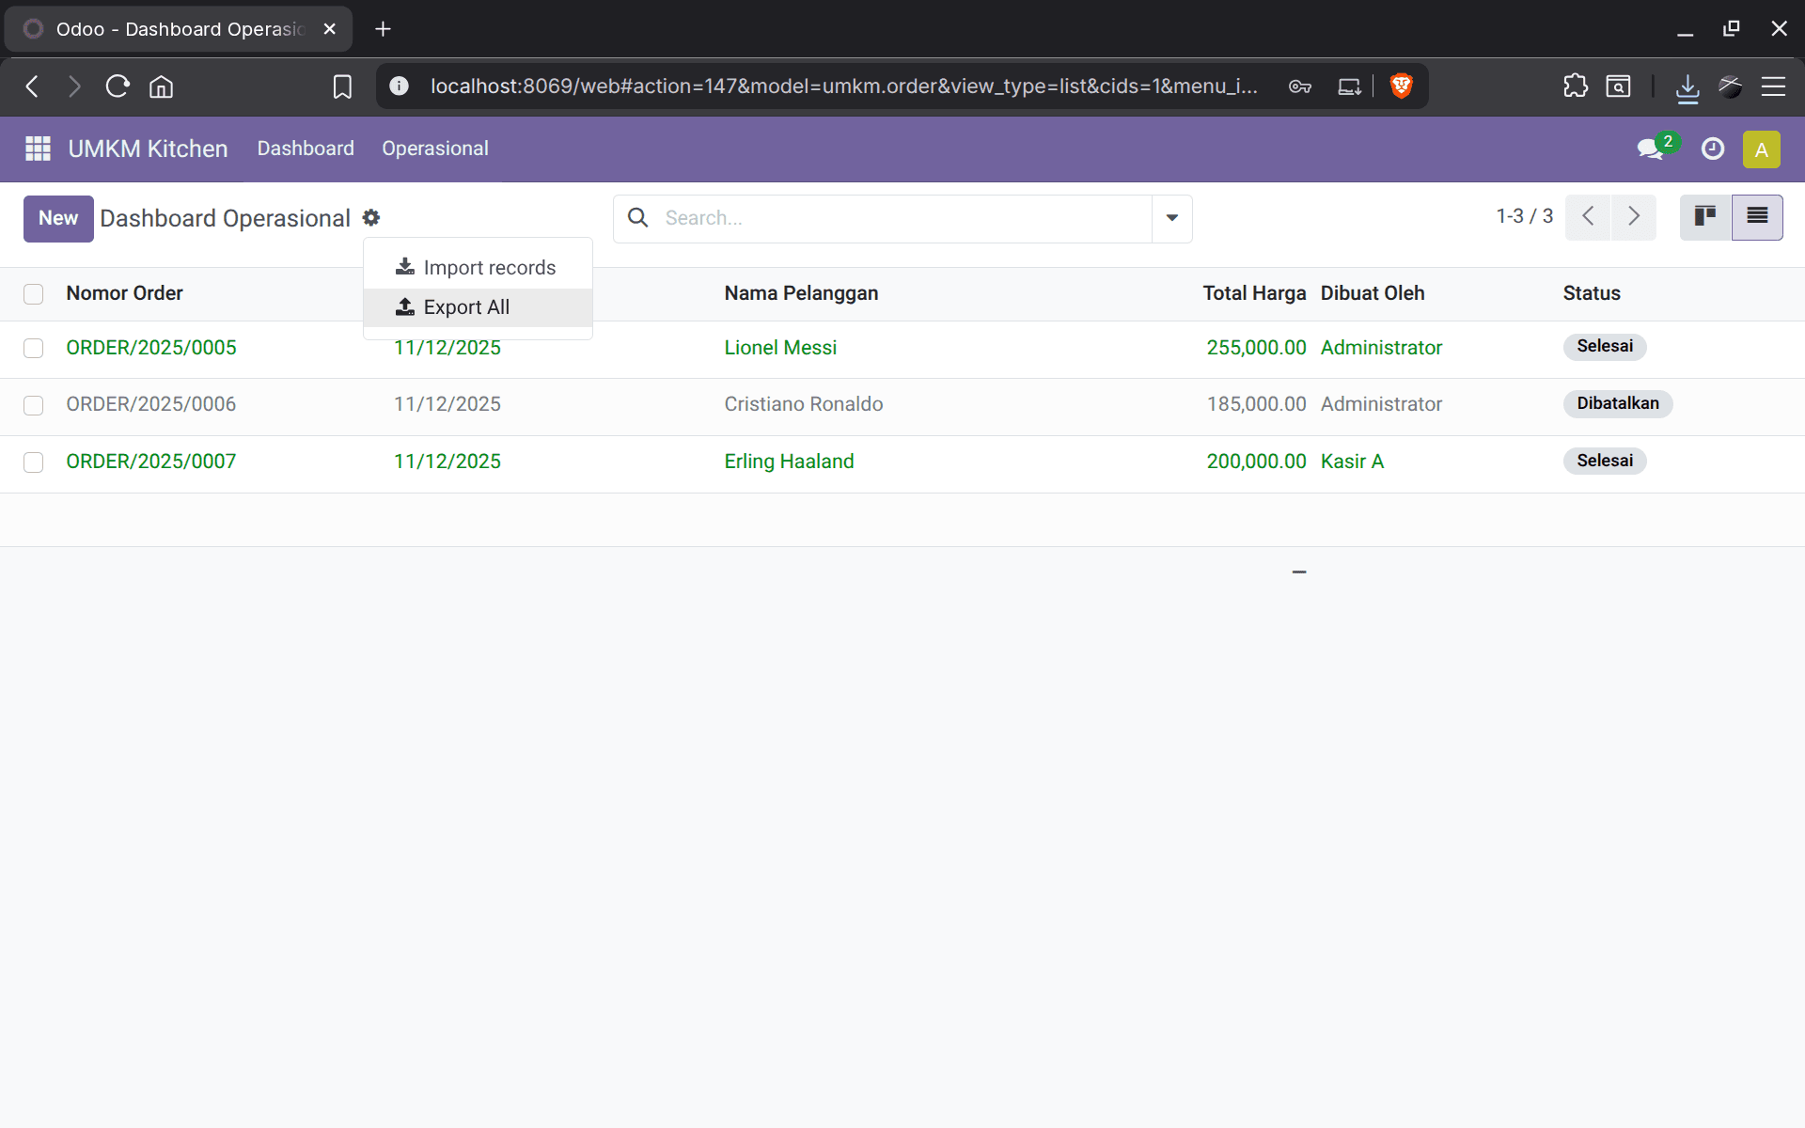
Task: Sort by the Dibuat Oleh column
Action: click(x=1373, y=293)
